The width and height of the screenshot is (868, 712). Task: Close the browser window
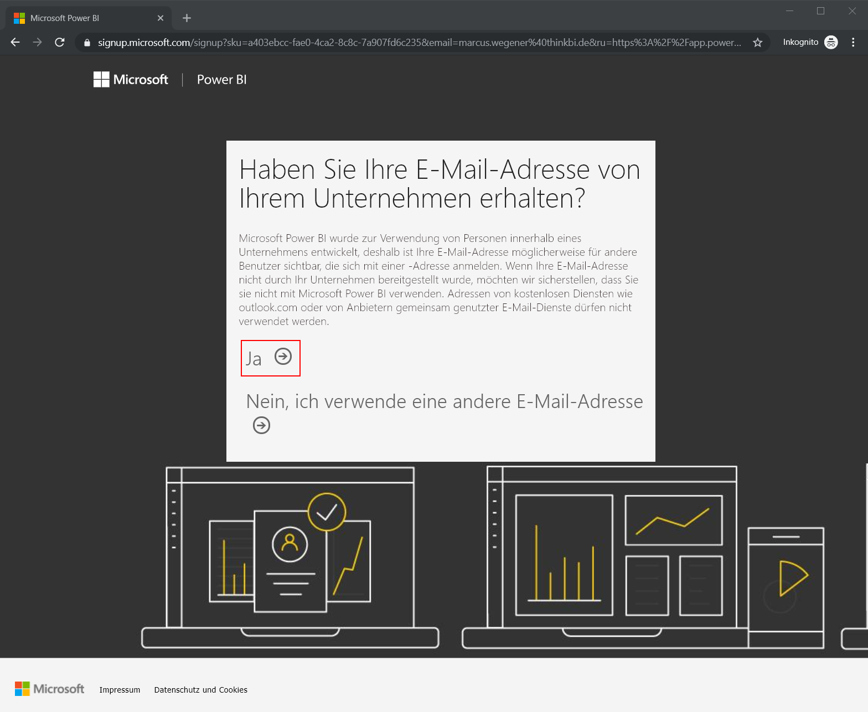coord(852,11)
